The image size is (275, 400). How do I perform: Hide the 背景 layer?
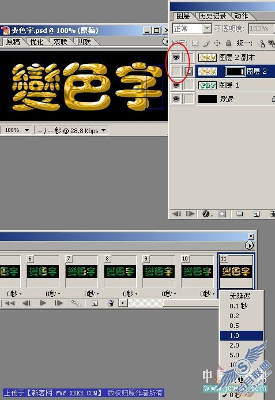click(x=176, y=99)
